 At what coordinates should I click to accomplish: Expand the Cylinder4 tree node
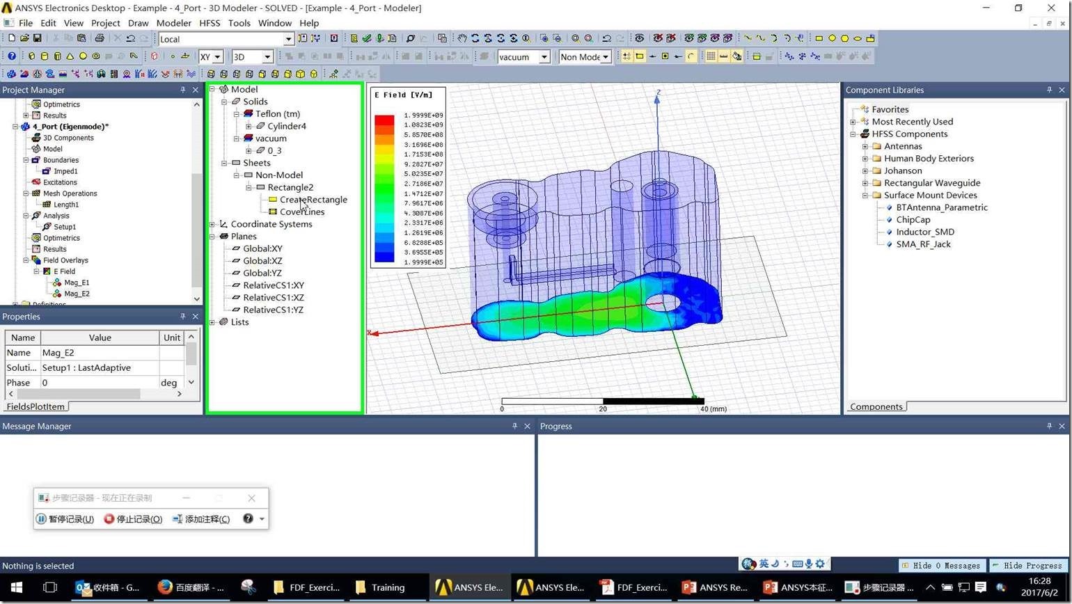click(x=249, y=126)
